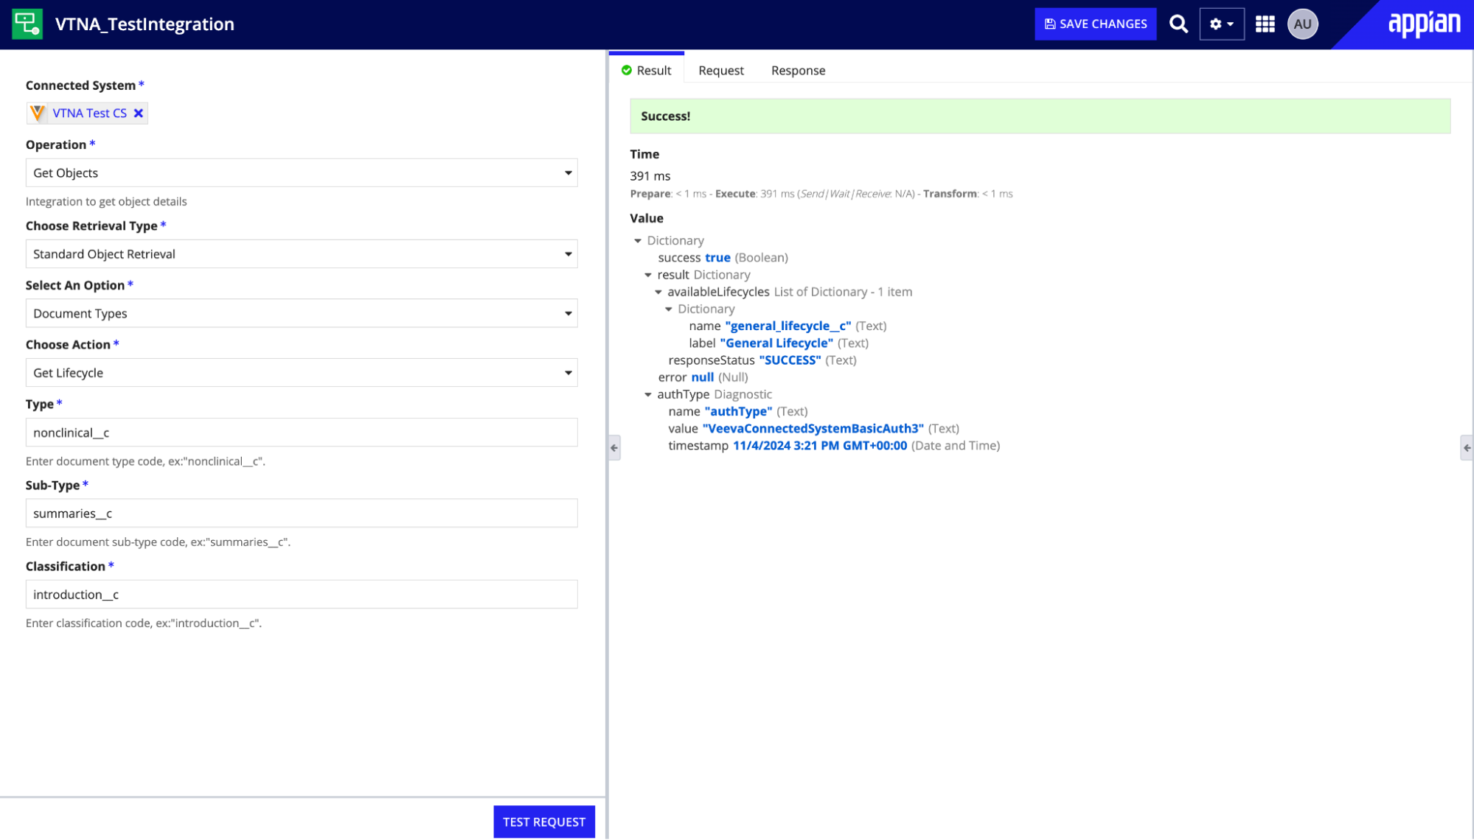Image resolution: width=1474 pixels, height=840 pixels.
Task: Collapse the availableLifecycles list node
Action: point(658,292)
